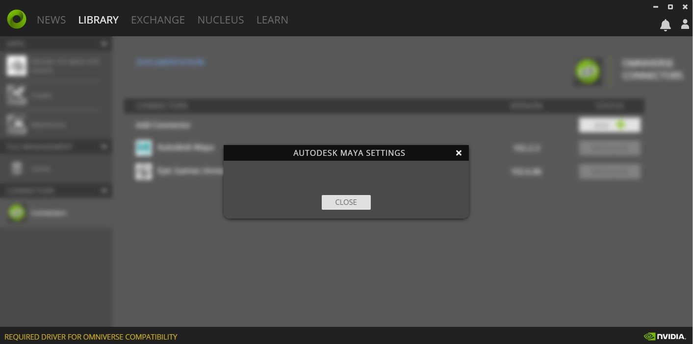The width and height of the screenshot is (693, 344).
Task: Click the Autodesk Maya connector icon
Action: point(144,147)
